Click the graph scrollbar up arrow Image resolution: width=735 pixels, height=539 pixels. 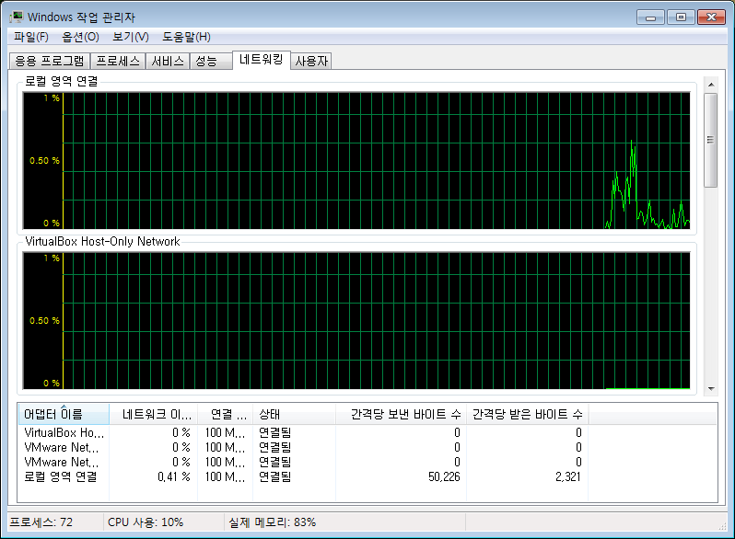tap(711, 85)
